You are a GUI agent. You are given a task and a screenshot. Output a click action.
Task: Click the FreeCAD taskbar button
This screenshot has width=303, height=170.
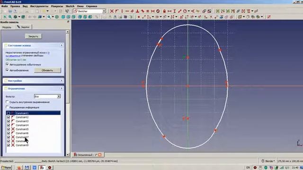click(42, 168)
